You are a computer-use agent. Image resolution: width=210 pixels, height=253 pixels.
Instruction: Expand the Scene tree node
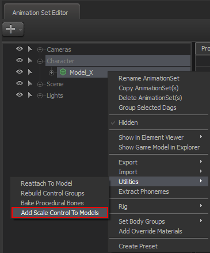tap(40, 85)
